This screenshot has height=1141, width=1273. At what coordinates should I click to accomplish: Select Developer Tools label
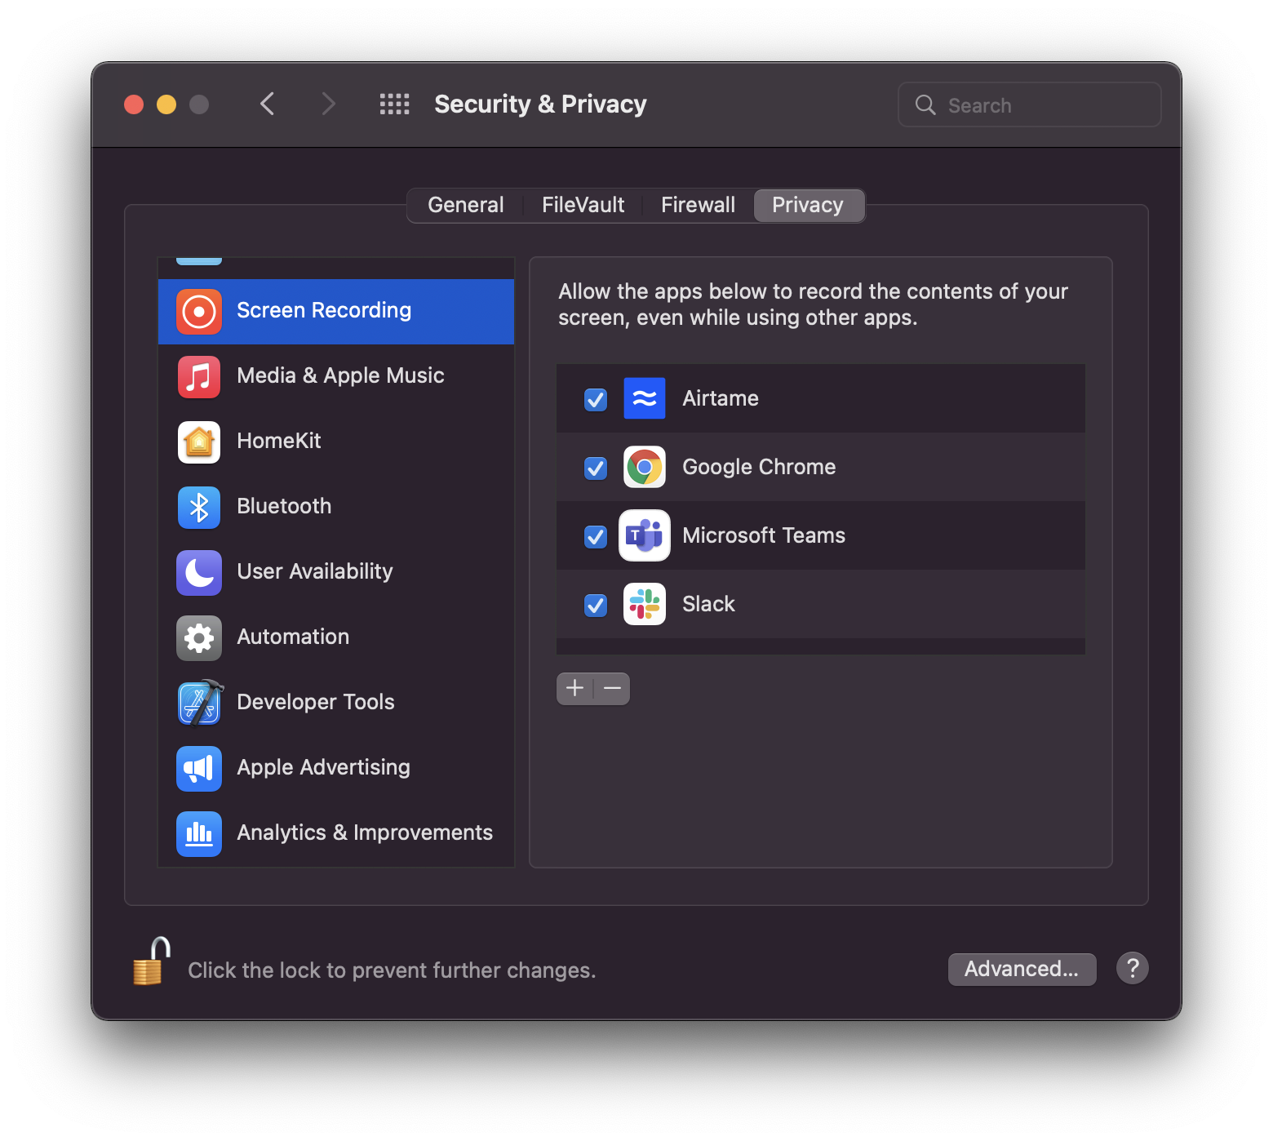click(316, 702)
